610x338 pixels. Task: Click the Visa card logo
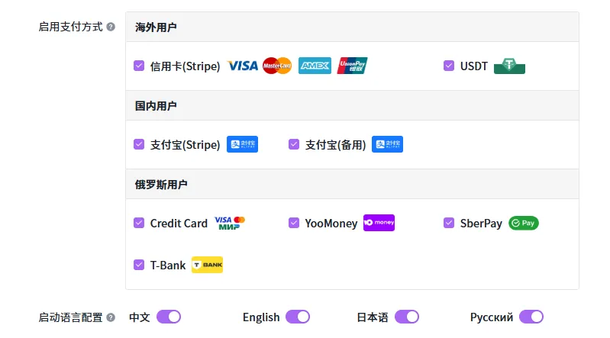[243, 66]
